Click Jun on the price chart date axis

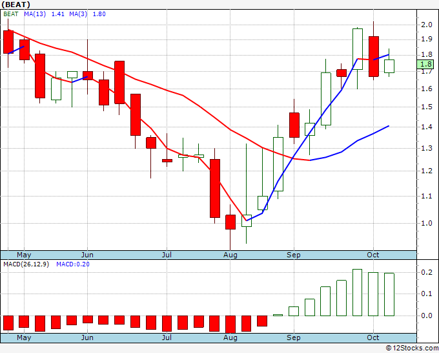tap(87, 255)
